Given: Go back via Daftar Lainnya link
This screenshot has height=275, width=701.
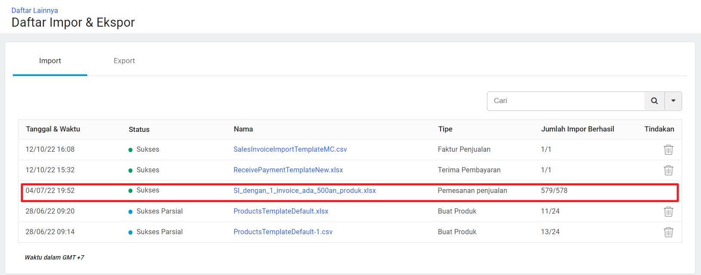Looking at the screenshot, I should [x=35, y=10].
